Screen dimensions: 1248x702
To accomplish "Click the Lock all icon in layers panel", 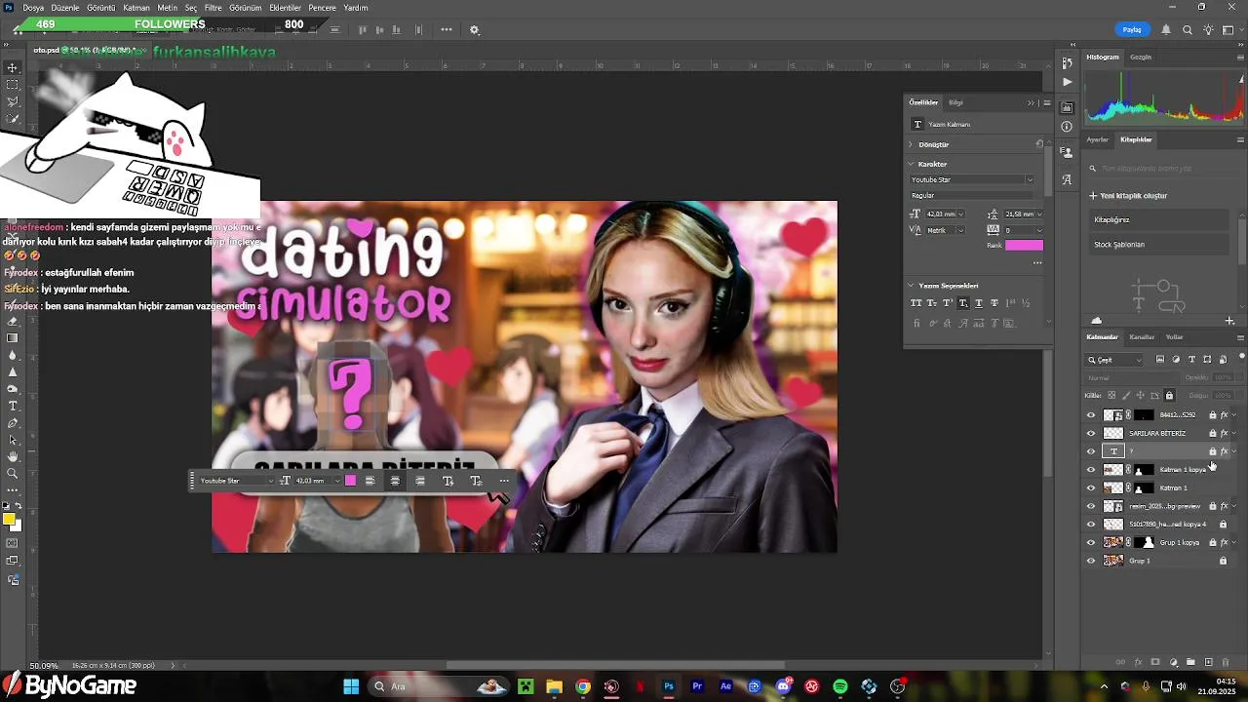I will 1169,396.
